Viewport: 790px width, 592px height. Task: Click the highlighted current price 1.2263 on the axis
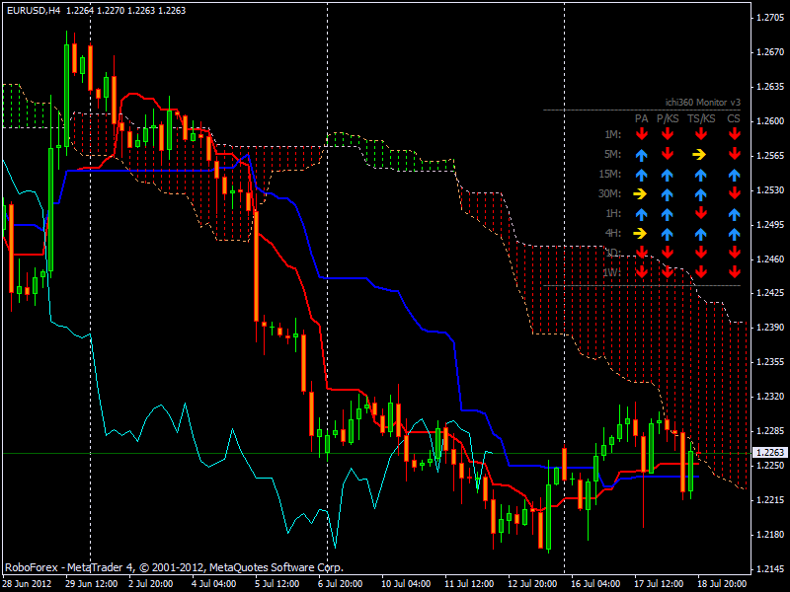[768, 453]
